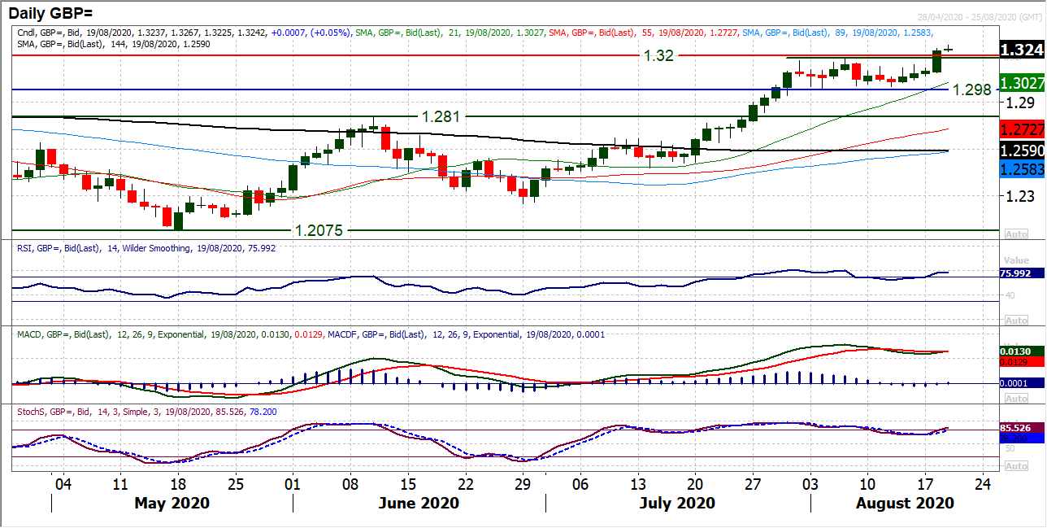
Task: Select the black 1.2590 SMA price tag
Action: point(1020,152)
